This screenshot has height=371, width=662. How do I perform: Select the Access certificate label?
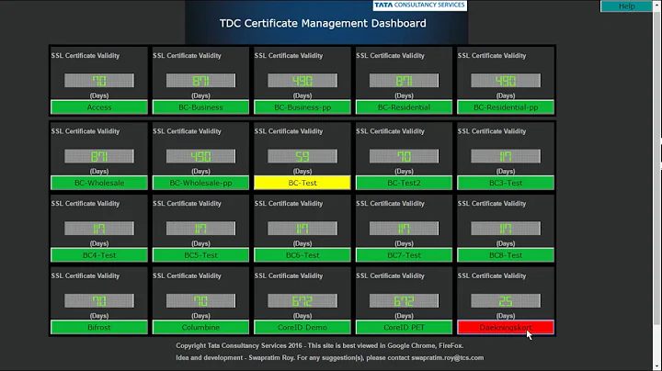pos(99,107)
